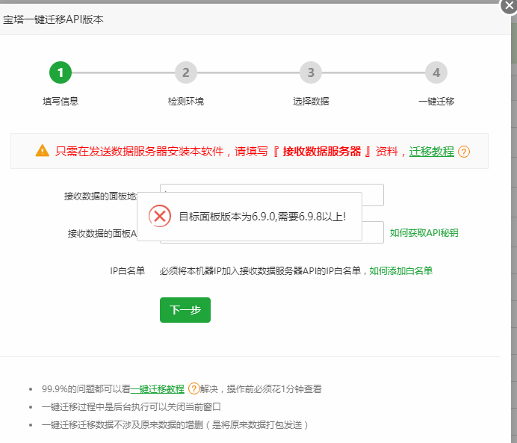The image size is (517, 443).
Task: Click step 4 circle indicator
Action: point(436,72)
